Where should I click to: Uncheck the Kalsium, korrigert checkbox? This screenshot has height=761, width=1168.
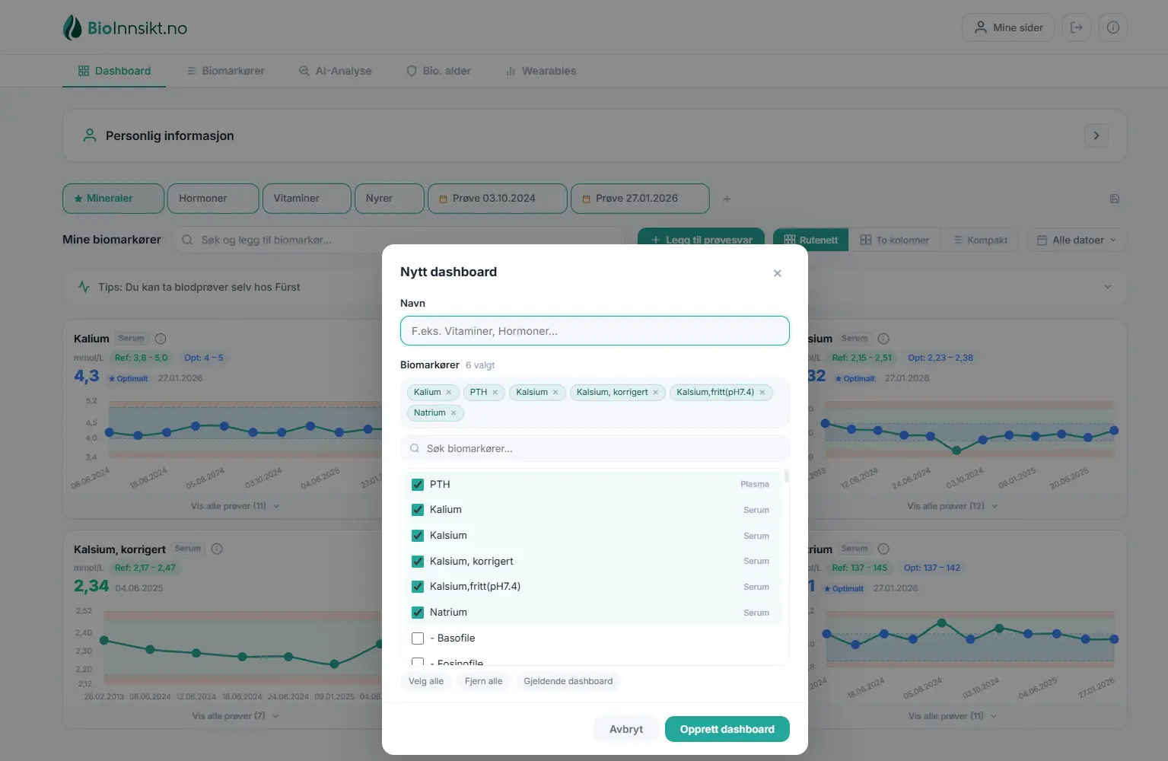[x=418, y=562]
